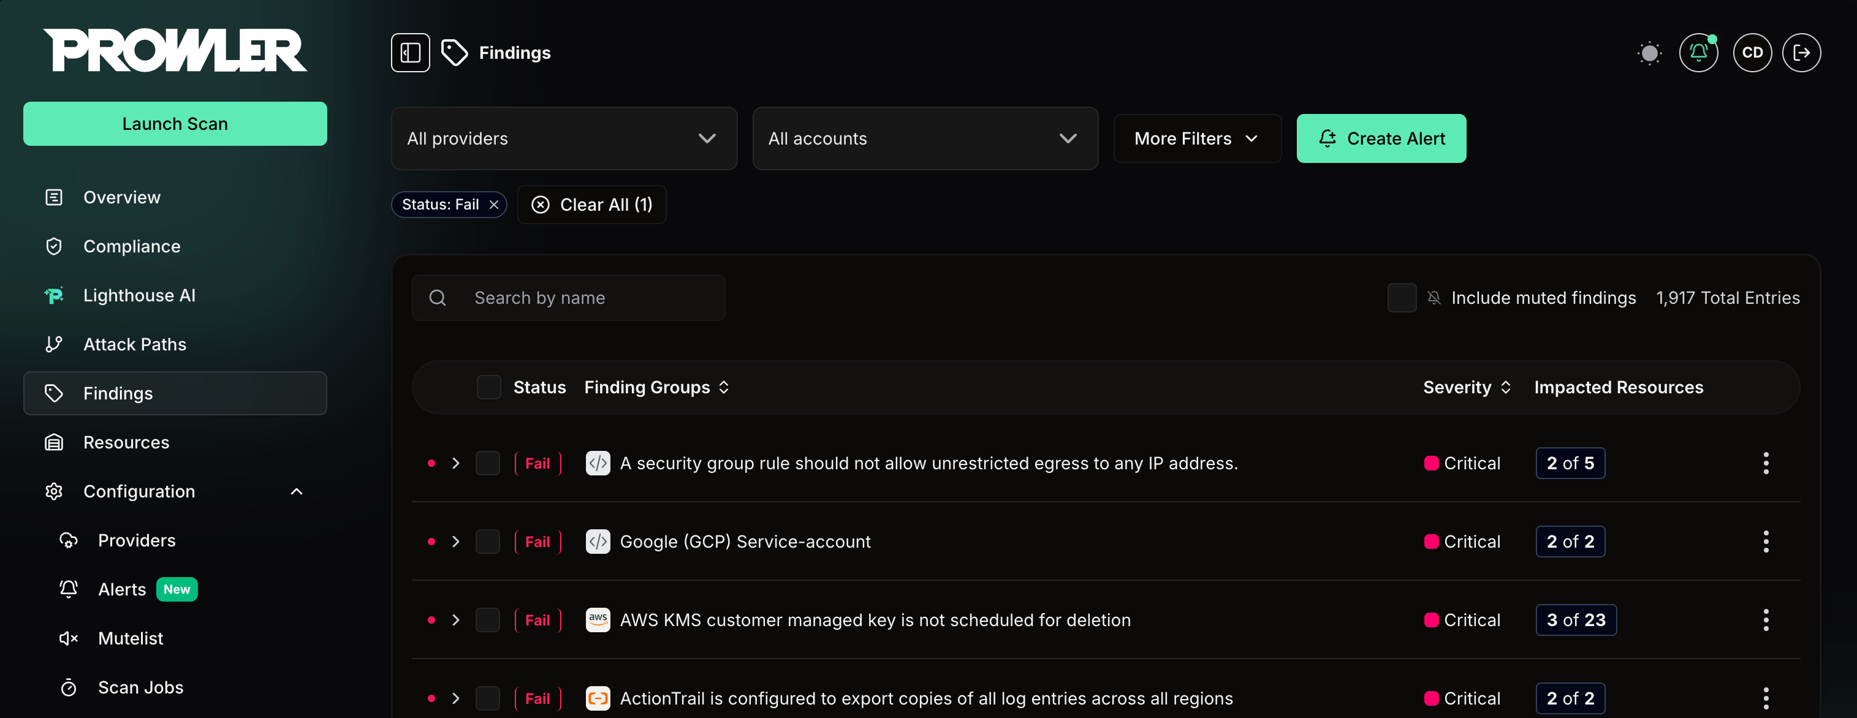Click Clear All (1) filters button

tap(592, 205)
